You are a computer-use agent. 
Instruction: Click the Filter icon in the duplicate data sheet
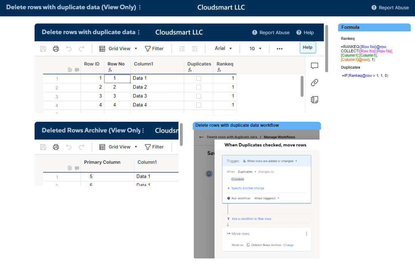(148, 49)
